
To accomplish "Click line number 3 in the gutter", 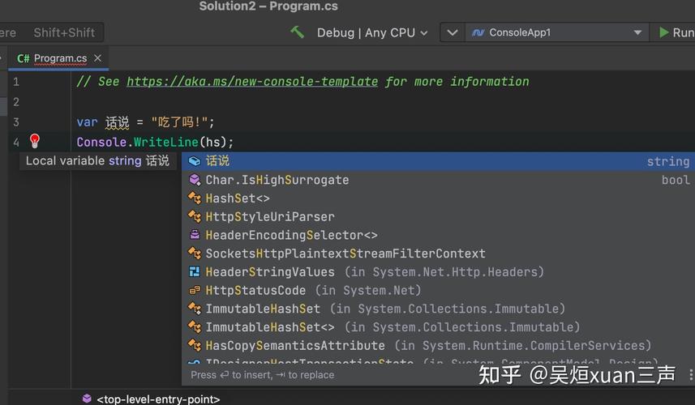I will pos(16,122).
